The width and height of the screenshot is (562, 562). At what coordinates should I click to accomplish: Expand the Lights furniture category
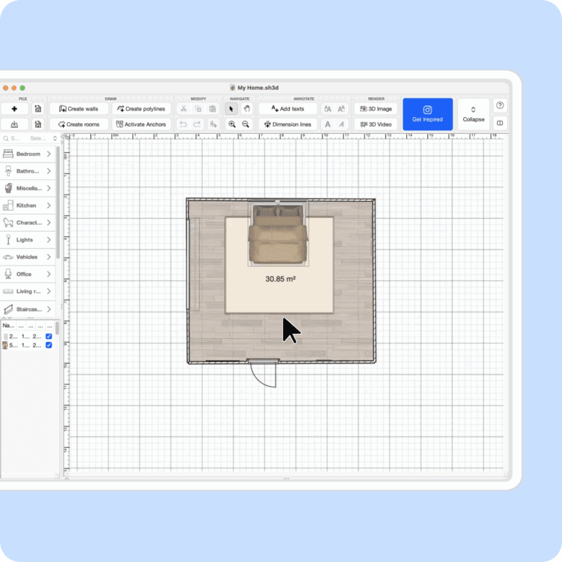point(29,240)
